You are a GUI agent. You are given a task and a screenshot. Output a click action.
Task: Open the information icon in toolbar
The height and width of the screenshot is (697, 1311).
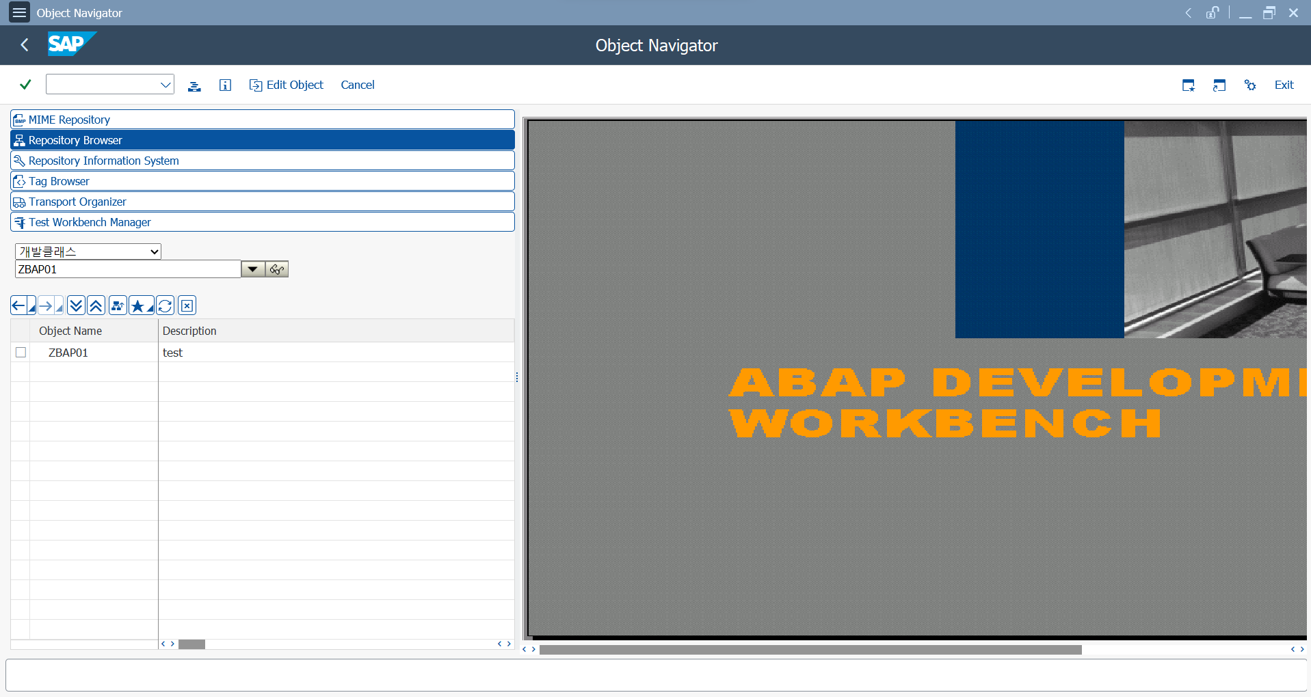225,85
